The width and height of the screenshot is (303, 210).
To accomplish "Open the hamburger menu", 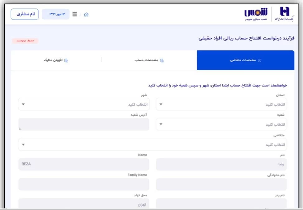I will (75, 14).
